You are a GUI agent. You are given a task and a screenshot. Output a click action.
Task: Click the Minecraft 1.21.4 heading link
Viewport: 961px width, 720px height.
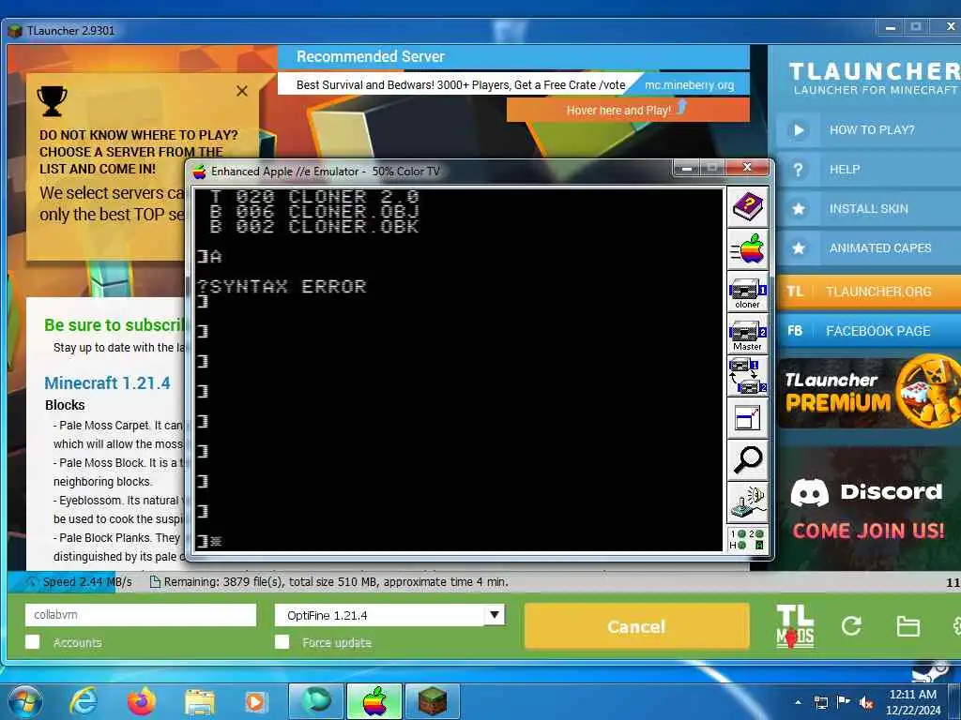coord(107,383)
